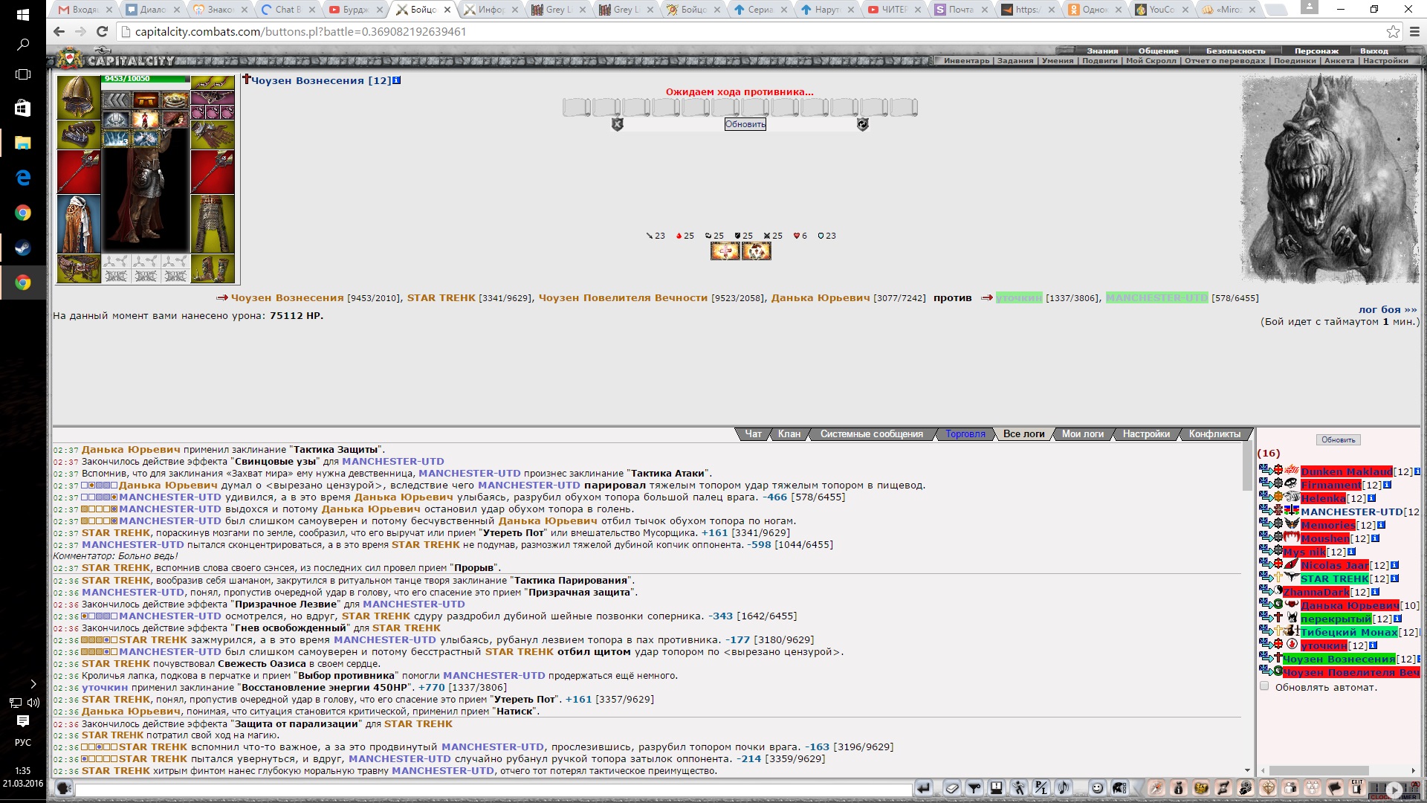Click private message icon beside Dunken Maklaud
Screen dimensions: 1427x803
pyautogui.click(x=1265, y=471)
